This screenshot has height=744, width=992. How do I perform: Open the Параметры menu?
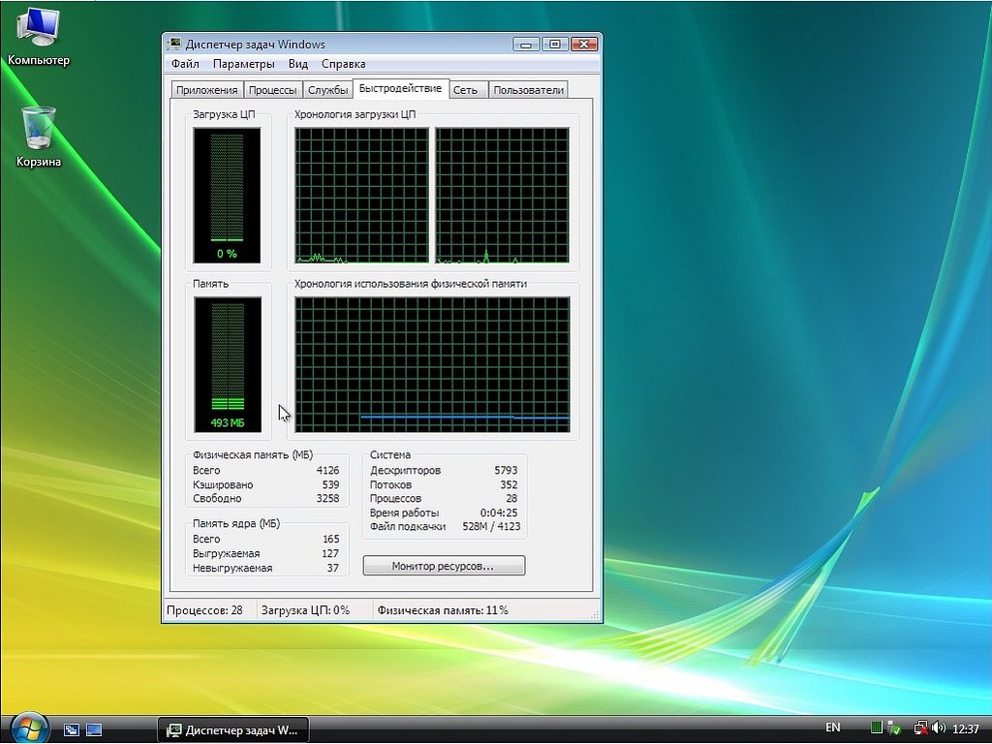[244, 64]
